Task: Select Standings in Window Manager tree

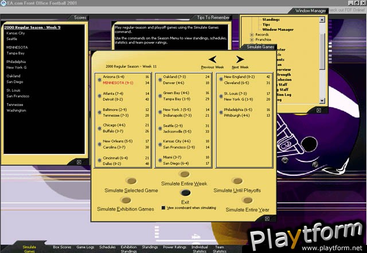Action: pyautogui.click(x=271, y=19)
